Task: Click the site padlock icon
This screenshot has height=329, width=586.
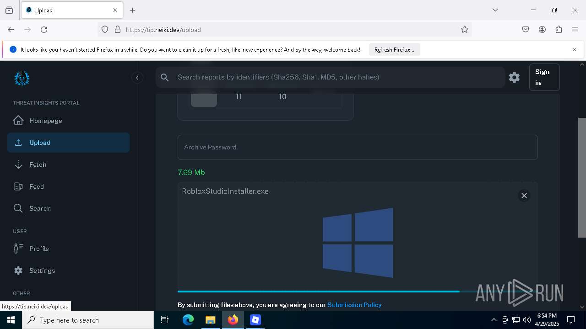Action: point(118,29)
